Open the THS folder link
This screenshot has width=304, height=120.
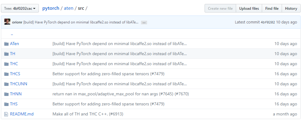tap(14, 104)
